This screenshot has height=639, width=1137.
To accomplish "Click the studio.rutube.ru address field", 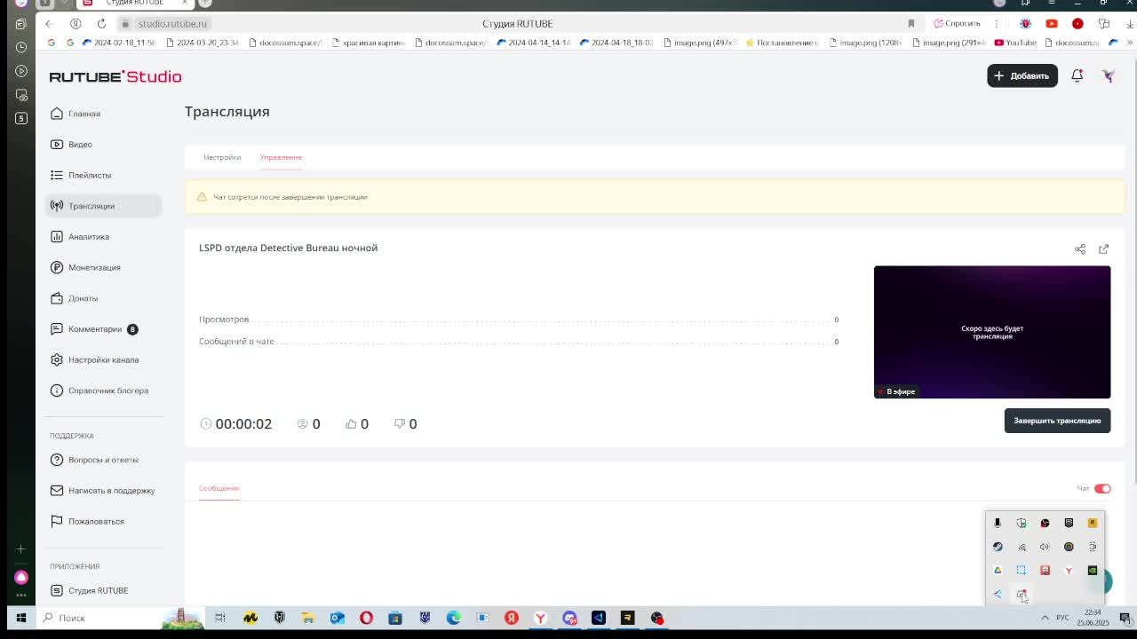I will 172,24.
